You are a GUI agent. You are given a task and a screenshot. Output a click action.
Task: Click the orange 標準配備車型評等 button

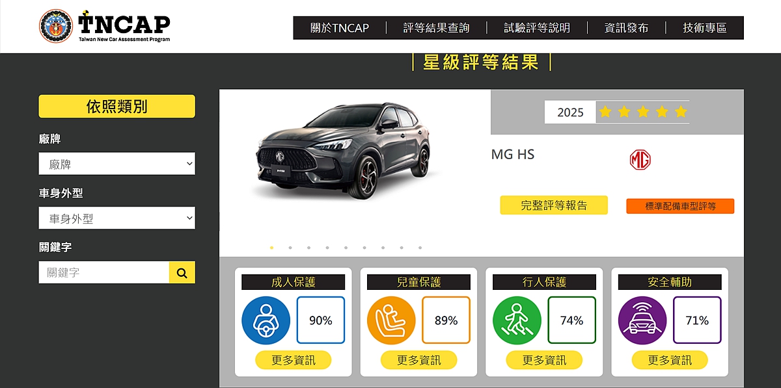680,206
